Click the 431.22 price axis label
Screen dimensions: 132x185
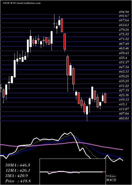(x=124, y=86)
